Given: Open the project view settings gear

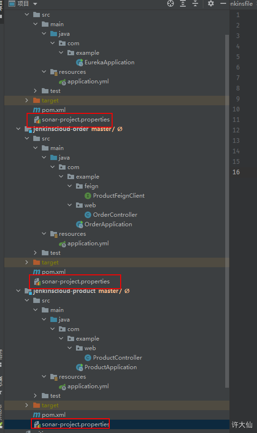Looking at the screenshot, I should point(211,4).
